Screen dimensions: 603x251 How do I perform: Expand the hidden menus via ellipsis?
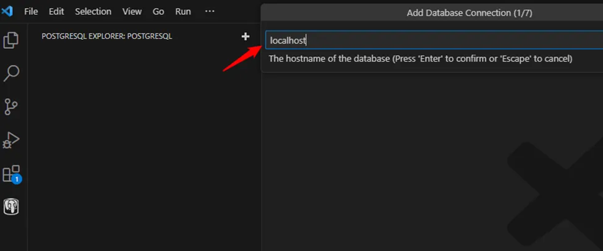[x=210, y=11]
